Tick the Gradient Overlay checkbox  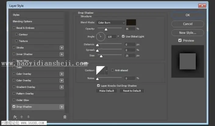click(14, 87)
